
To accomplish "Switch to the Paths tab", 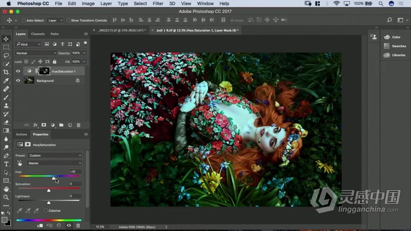I will [54, 34].
